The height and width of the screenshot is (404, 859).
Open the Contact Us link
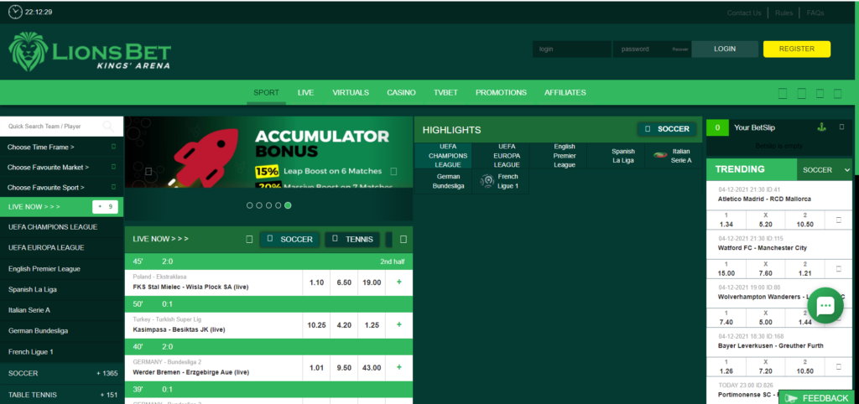(744, 13)
